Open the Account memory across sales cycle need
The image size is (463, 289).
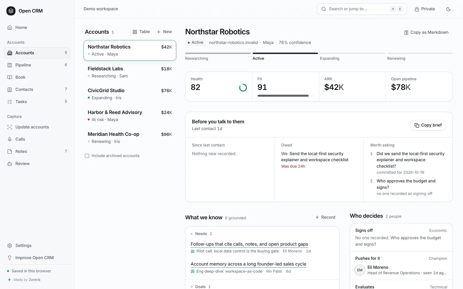pyautogui.click(x=248, y=264)
